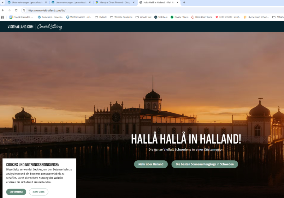This screenshot has height=198, width=284.
Task: Open the apps grid in bookmarks bar
Action: pos(3,17)
